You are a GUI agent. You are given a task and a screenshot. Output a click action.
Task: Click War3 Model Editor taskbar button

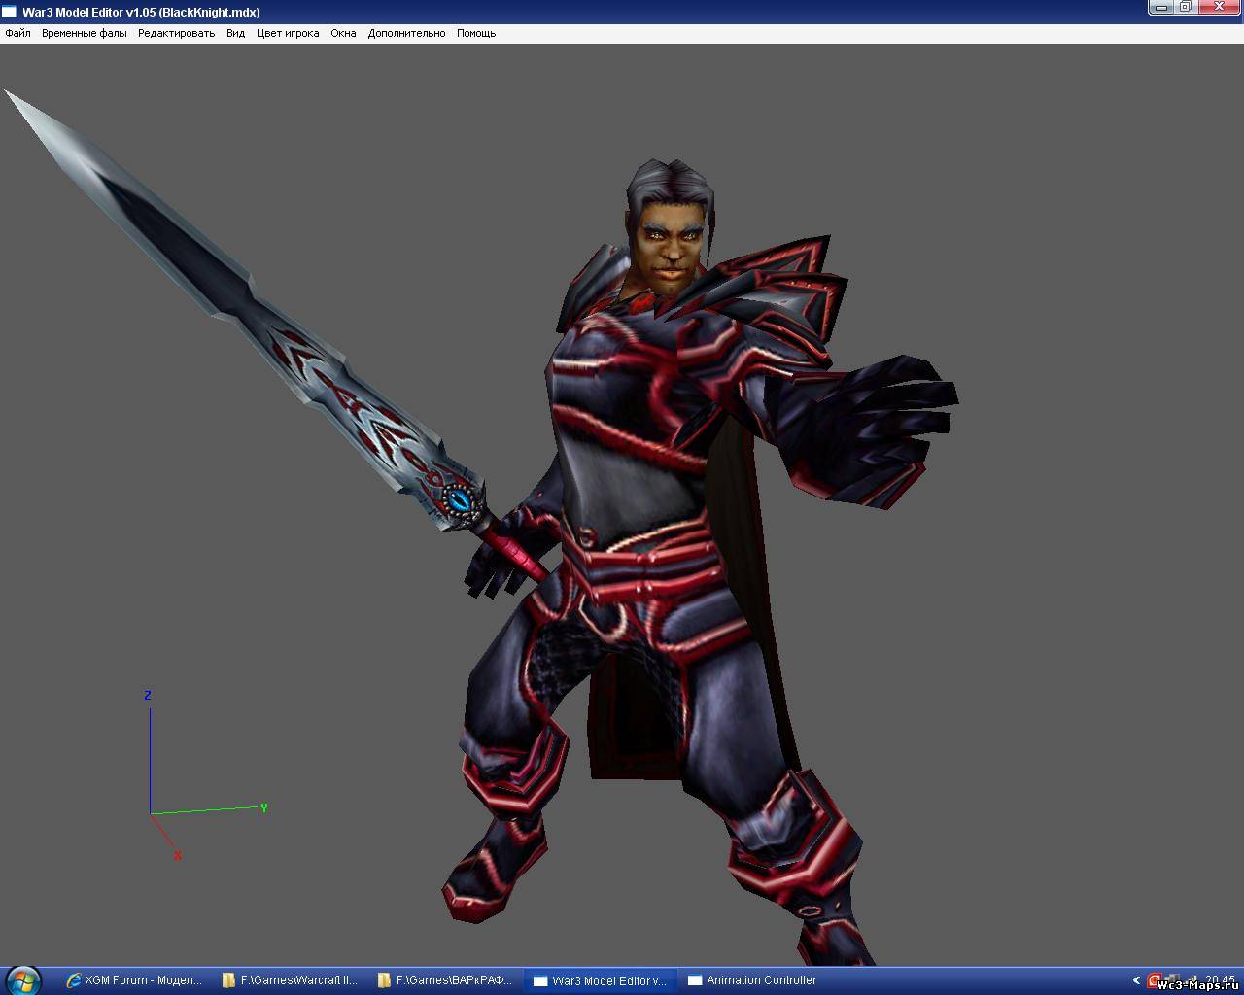[601, 980]
